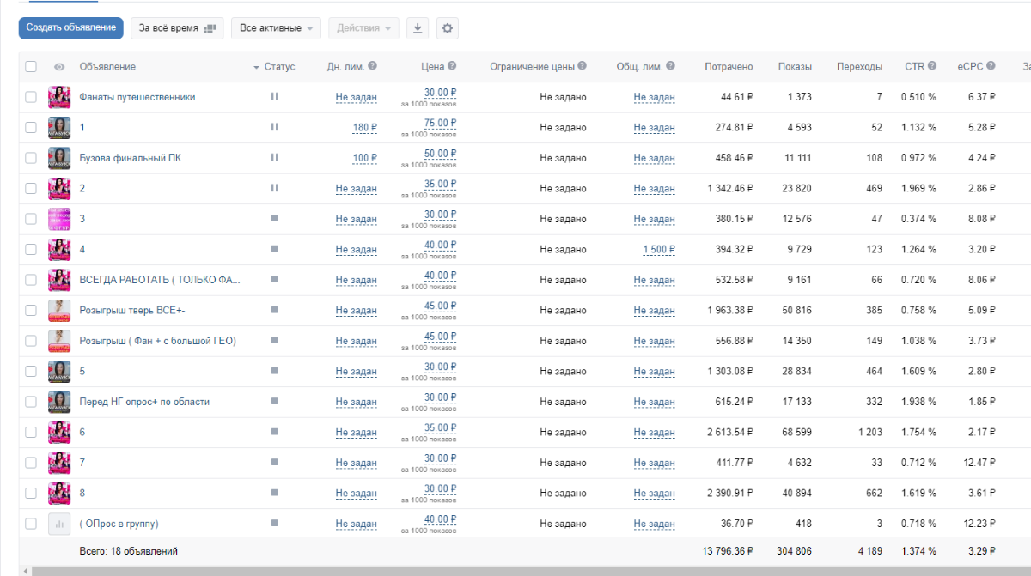Click stopped status icon for ad 5

coord(275,371)
